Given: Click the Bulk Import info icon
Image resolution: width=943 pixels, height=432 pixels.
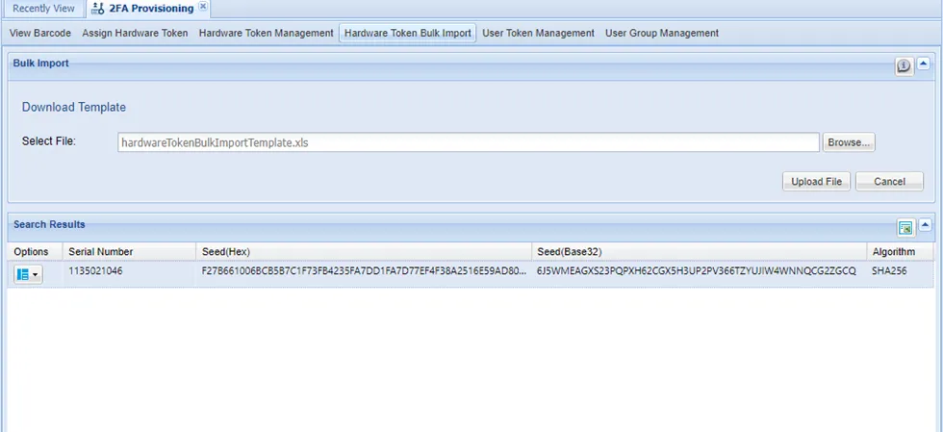Looking at the screenshot, I should (904, 65).
